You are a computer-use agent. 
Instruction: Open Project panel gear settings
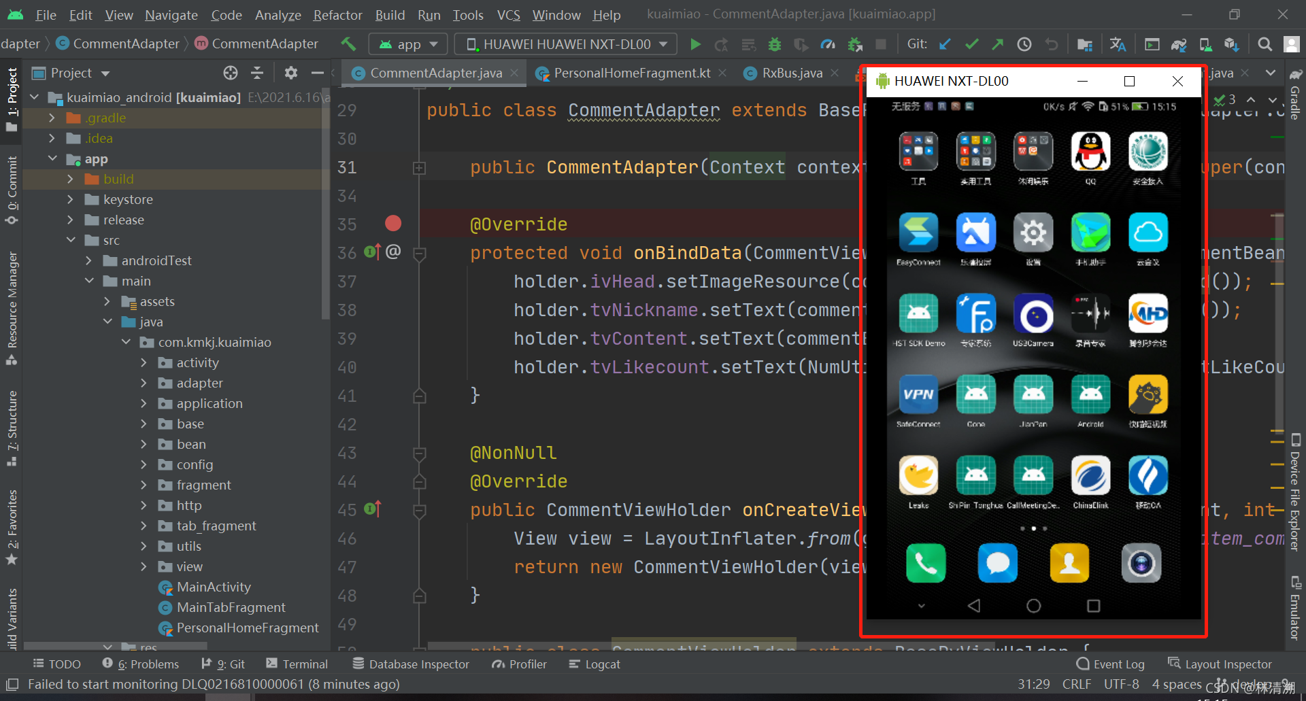(x=291, y=73)
